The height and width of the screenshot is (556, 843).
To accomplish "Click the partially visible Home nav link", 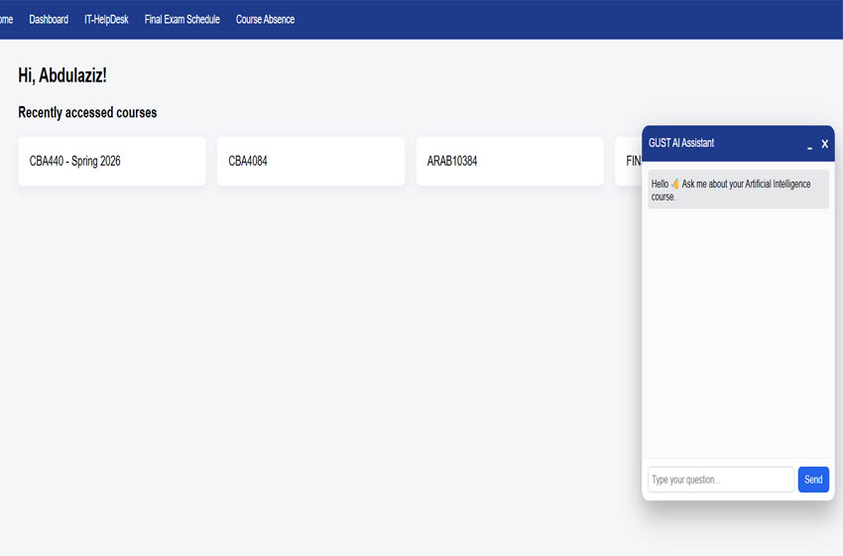I will point(7,20).
